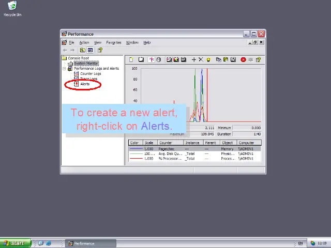This screenshot has height=248, width=331.
Task: Click the Object column header
Action: [x=229, y=143]
